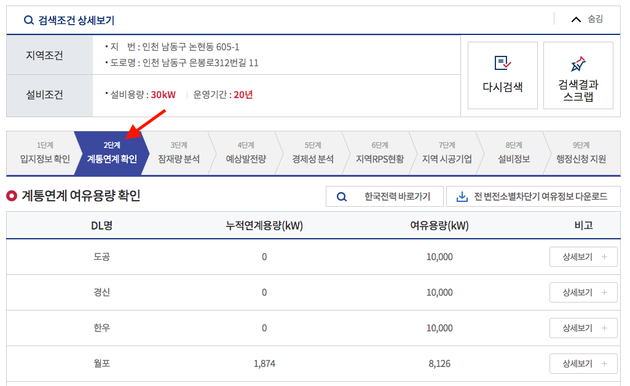Click the download icon for 여유정보 다운로드
Image resolution: width=630 pixels, height=386 pixels.
pos(462,196)
